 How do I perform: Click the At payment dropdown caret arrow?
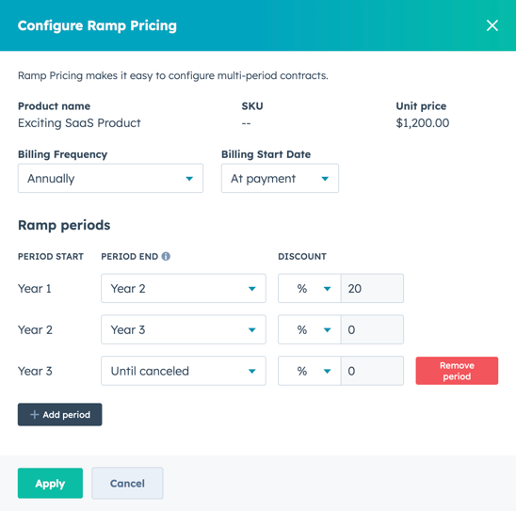point(325,179)
